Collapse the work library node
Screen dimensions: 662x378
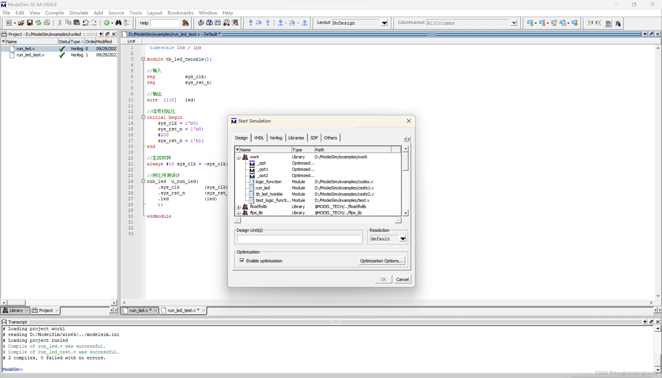(239, 157)
